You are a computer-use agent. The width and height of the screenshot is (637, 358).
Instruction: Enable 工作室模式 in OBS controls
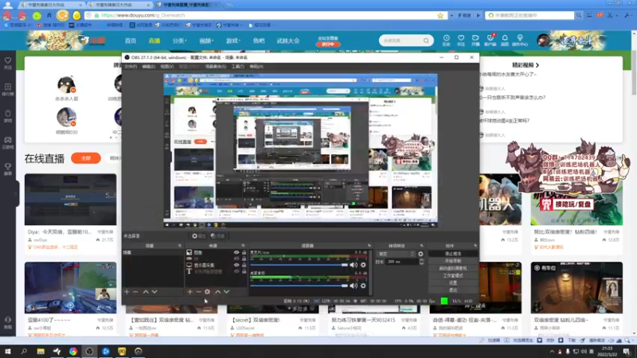point(453,275)
